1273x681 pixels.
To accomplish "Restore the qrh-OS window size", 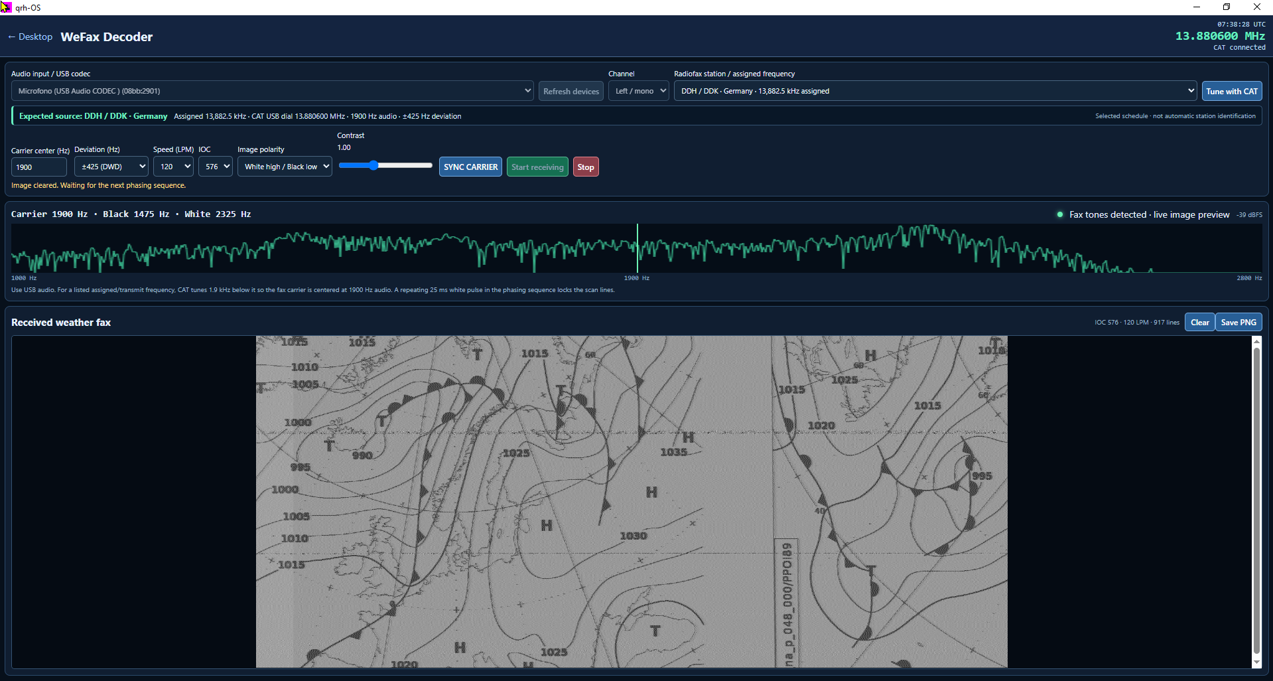I will point(1227,7).
